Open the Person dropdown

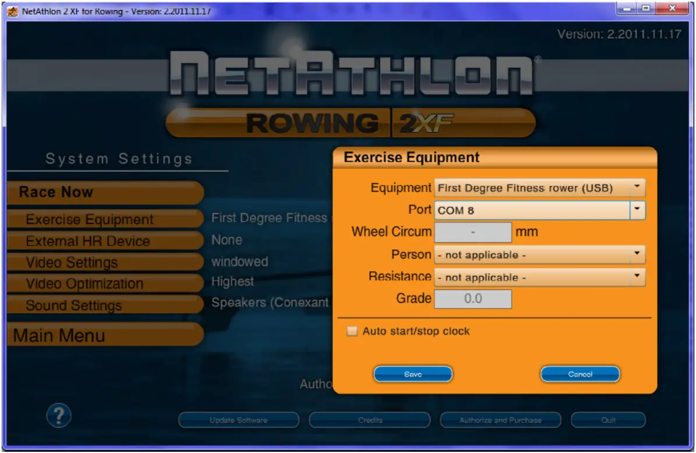(x=540, y=254)
